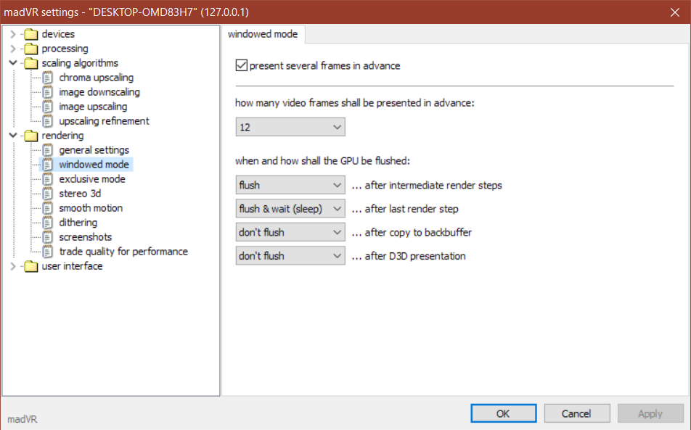Select the smooth motion page icon
The image size is (691, 430).
pos(47,208)
